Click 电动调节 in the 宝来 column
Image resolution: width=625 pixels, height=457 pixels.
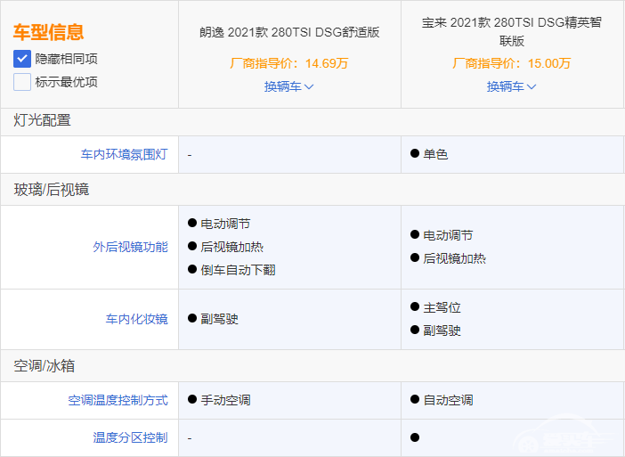click(x=448, y=236)
